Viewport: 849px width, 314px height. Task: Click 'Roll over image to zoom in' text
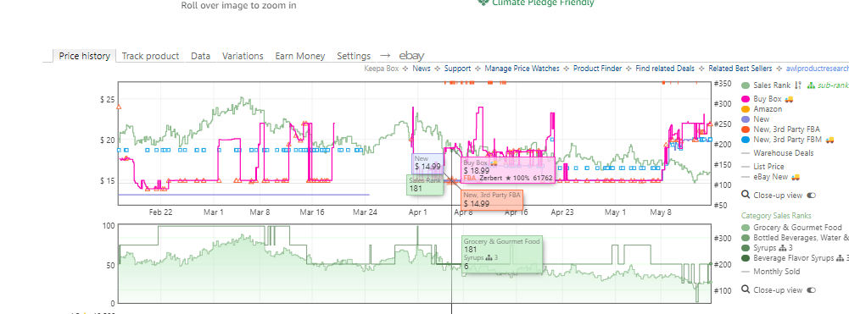(x=239, y=5)
